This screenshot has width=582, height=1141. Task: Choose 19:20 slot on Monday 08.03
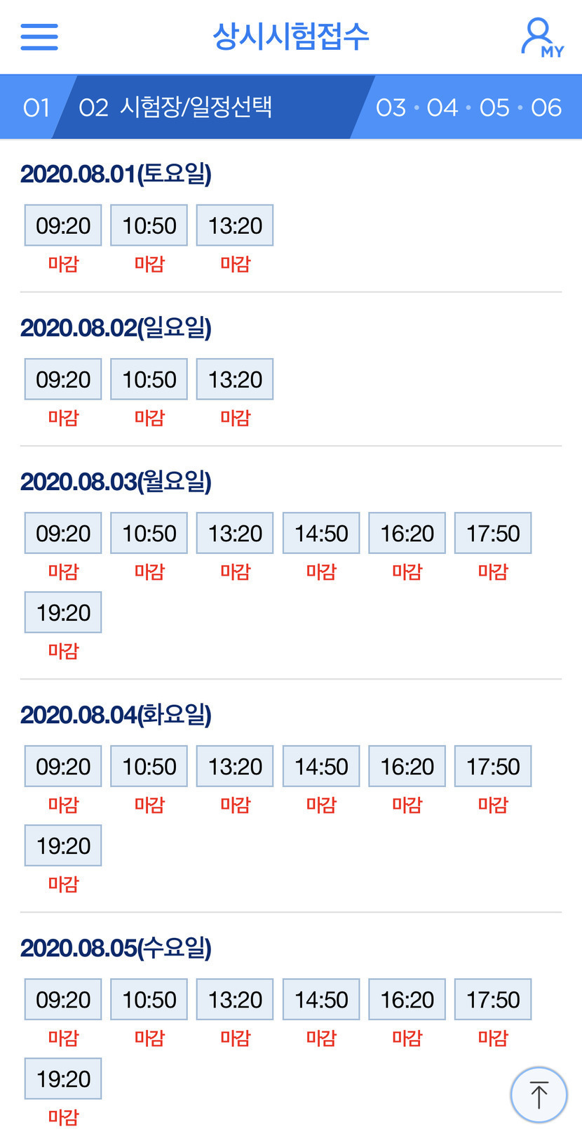[x=63, y=612]
